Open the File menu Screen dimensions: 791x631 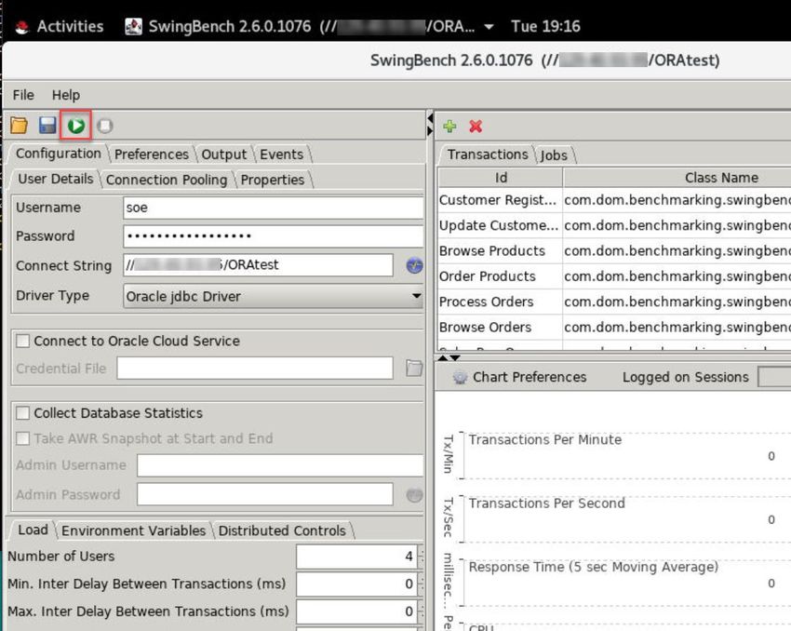click(x=23, y=95)
